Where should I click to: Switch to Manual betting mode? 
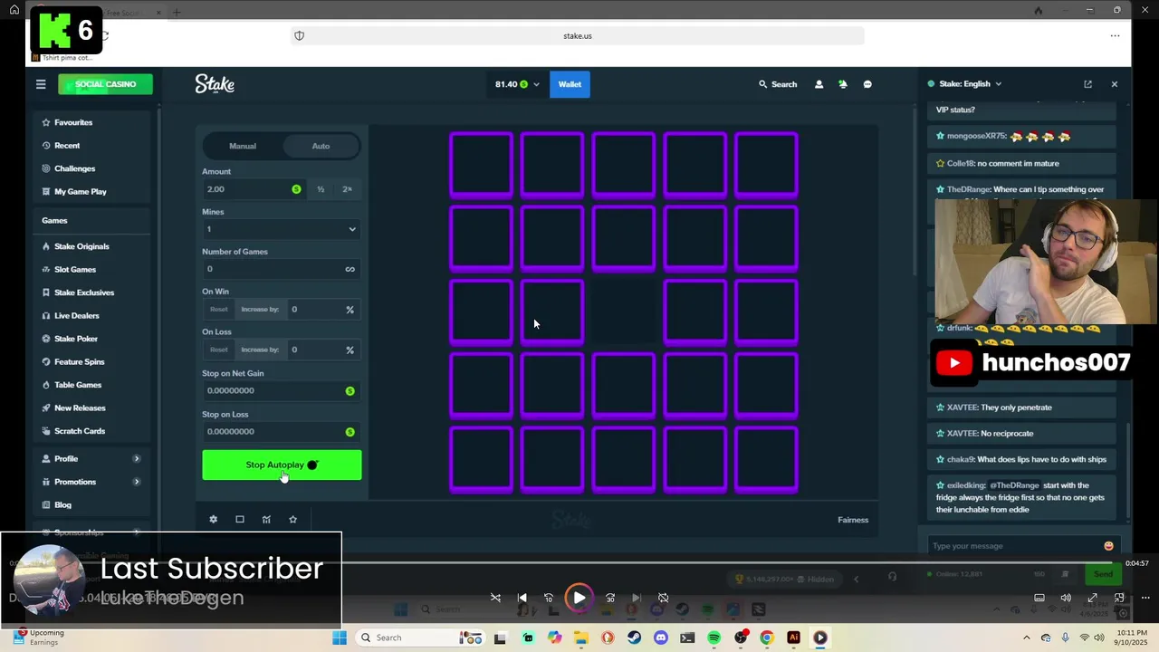click(243, 146)
